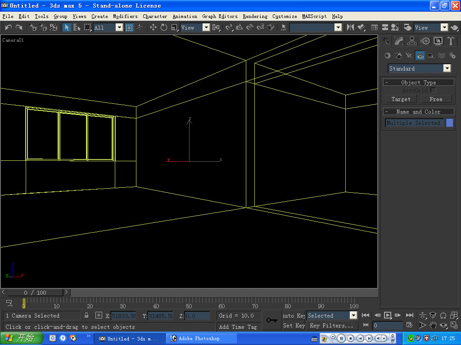Click the Undo arrow icon
The image size is (461, 345).
pyautogui.click(x=8, y=27)
